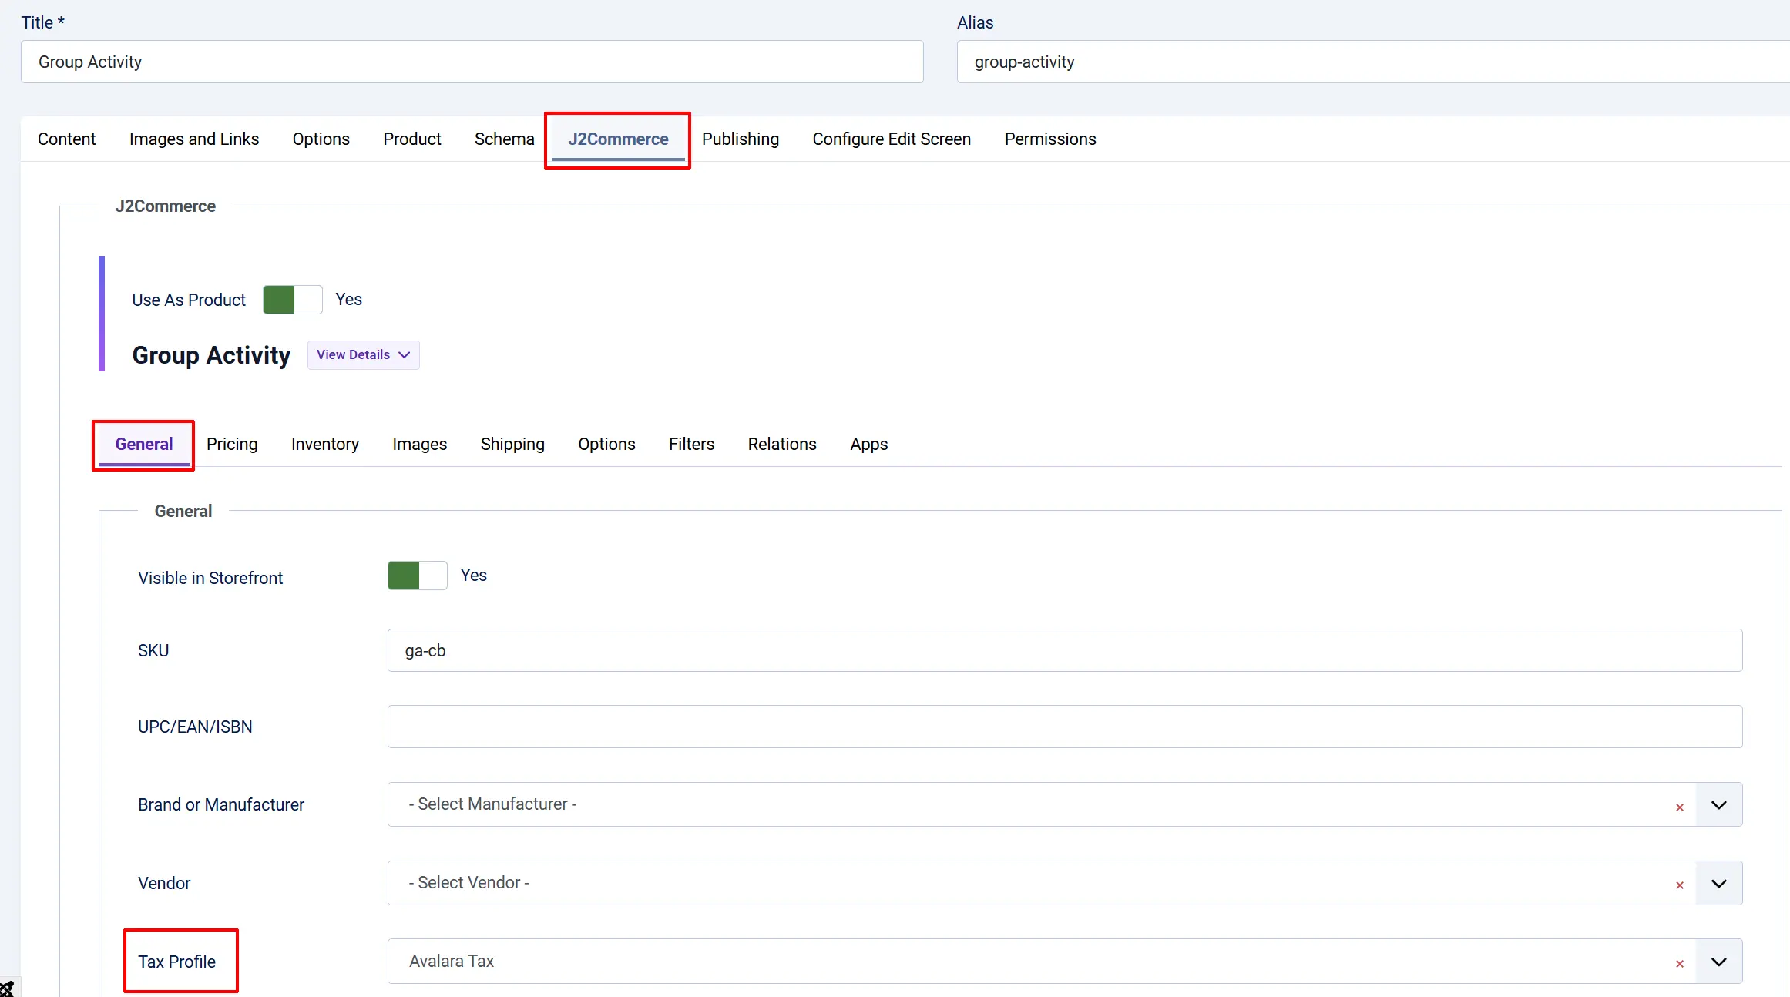Switch to the Images sub-tab
Viewport: 1790px width, 997px height.
(419, 445)
